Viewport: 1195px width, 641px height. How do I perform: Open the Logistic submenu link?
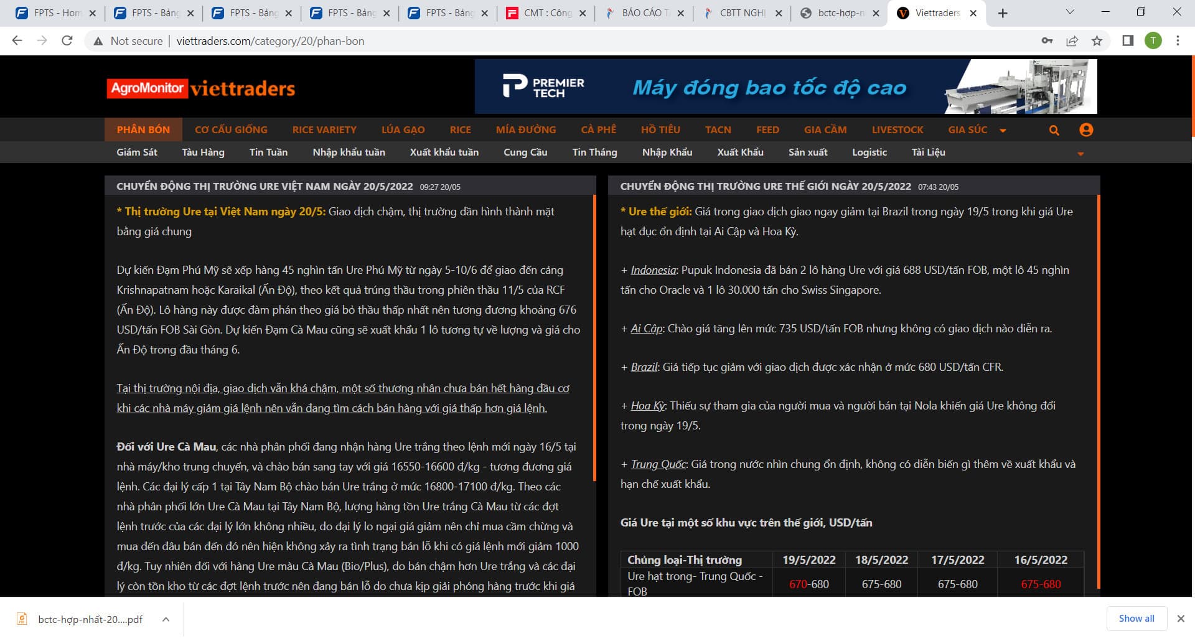[x=869, y=152]
